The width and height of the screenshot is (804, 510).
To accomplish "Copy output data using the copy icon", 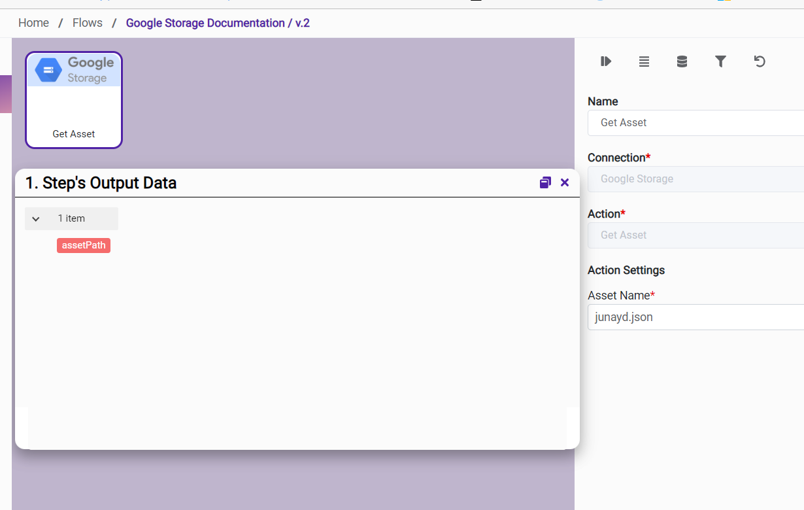I will point(545,182).
